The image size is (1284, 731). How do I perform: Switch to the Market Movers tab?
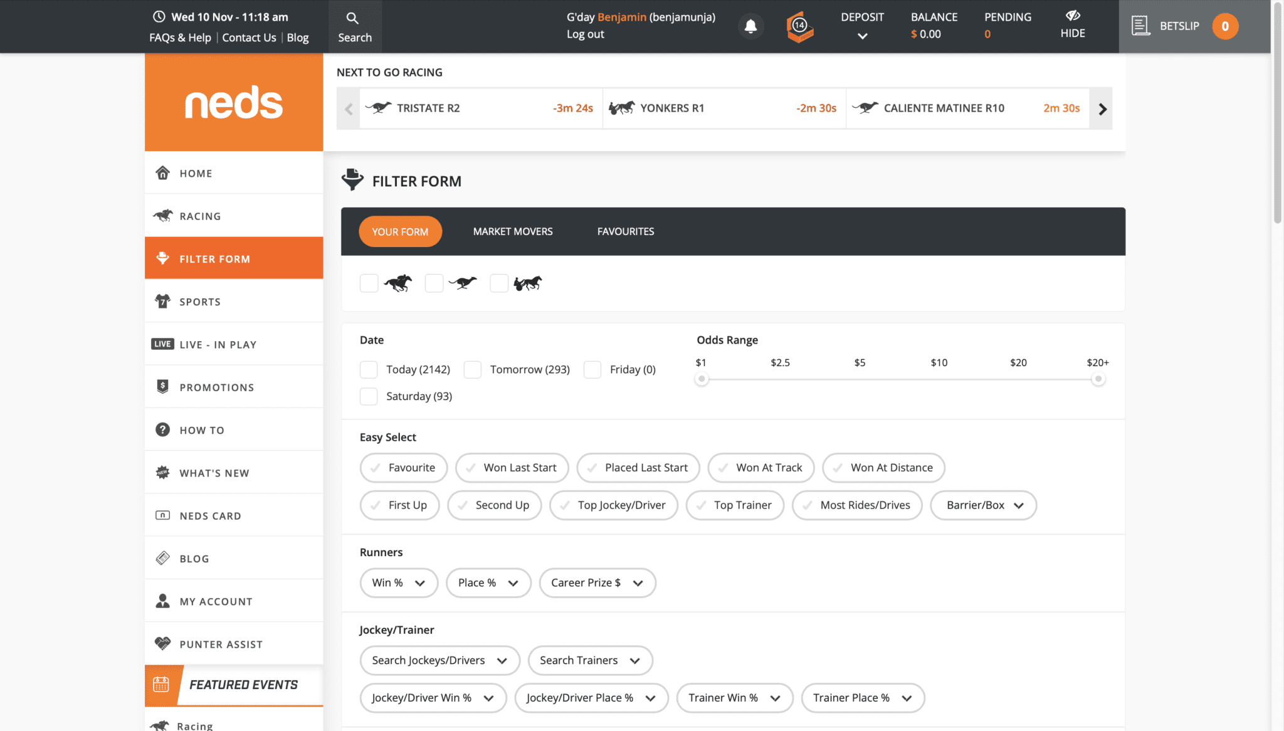(x=513, y=232)
